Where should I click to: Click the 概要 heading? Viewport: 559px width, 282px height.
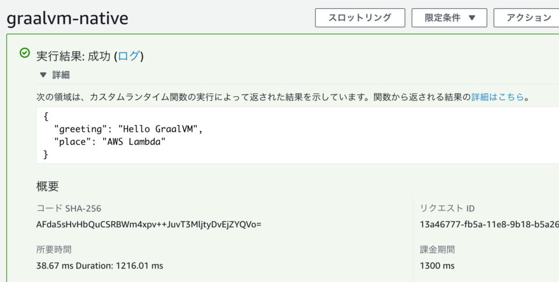point(47,186)
